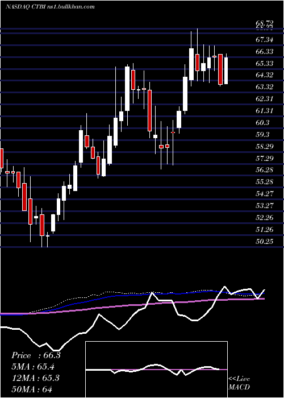284x398 pixels.
Task: Click the NASDAQ CTBI chart title text
Action: click(50, 7)
